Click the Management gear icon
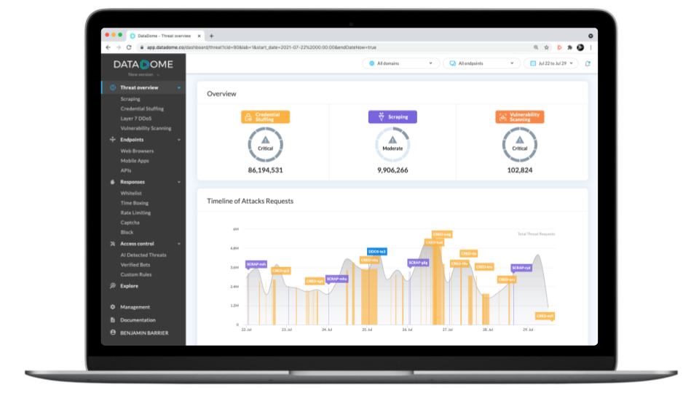The width and height of the screenshot is (699, 393). coord(112,307)
